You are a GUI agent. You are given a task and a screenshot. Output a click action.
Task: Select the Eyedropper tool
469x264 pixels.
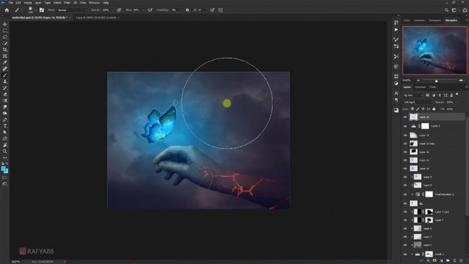click(x=5, y=63)
